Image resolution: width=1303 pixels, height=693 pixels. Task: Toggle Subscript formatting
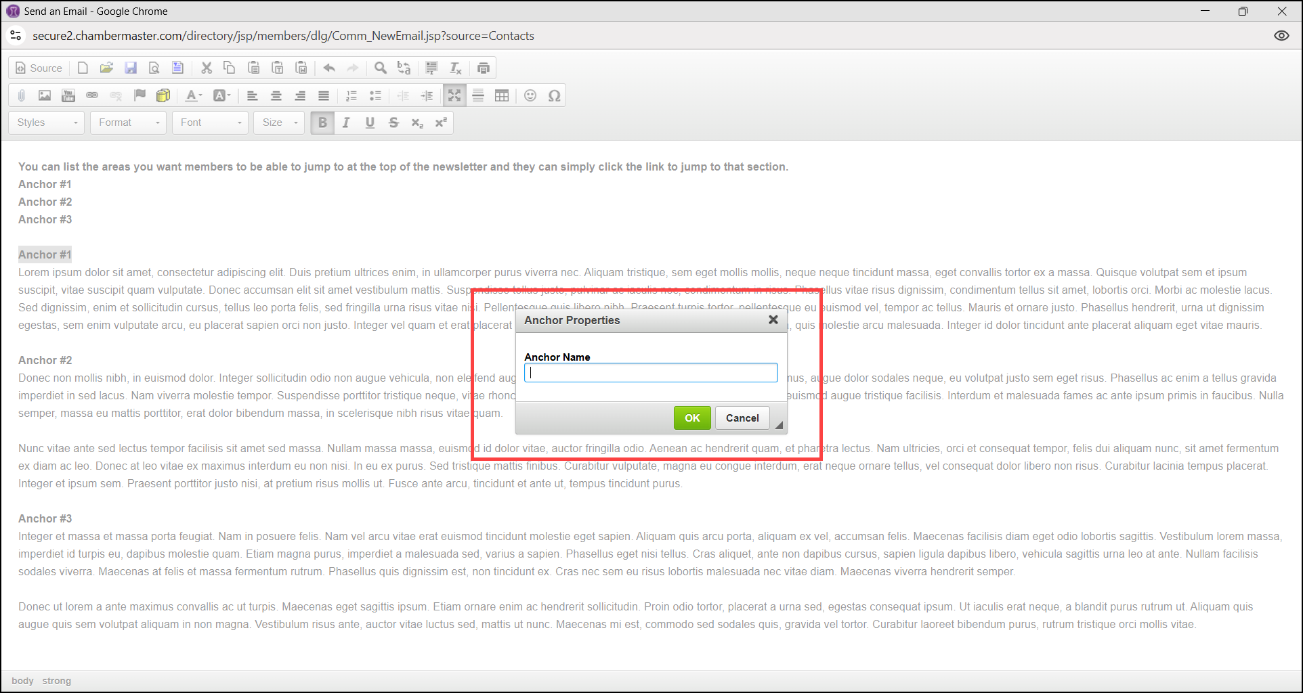point(417,122)
